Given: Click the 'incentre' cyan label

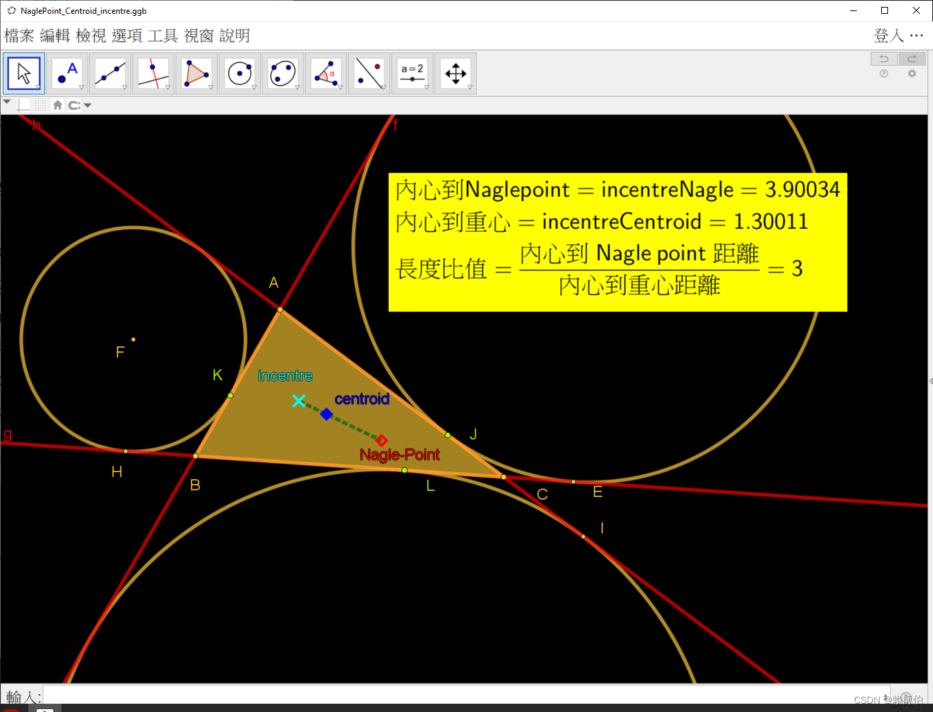Looking at the screenshot, I should [285, 376].
